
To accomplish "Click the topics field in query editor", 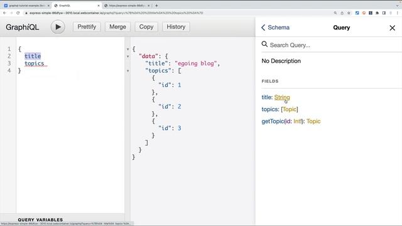I will [x=35, y=63].
